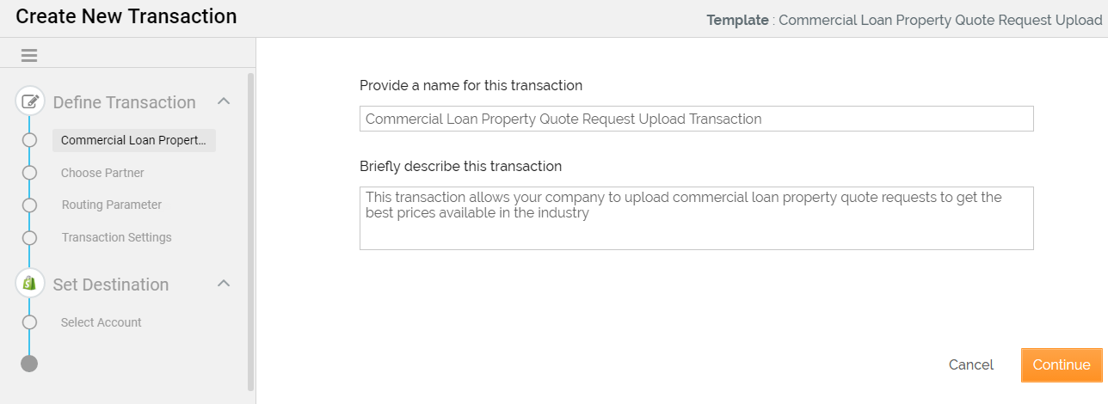Open the Select Account step
The height and width of the screenshot is (404, 1108).
click(x=102, y=322)
